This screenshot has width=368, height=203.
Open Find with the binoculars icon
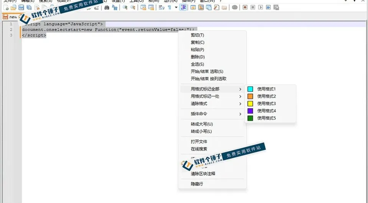point(107,8)
